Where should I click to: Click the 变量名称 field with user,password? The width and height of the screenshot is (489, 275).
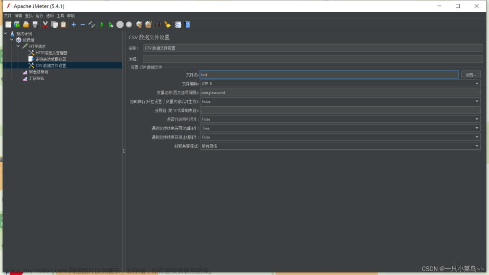pyautogui.click(x=340, y=92)
